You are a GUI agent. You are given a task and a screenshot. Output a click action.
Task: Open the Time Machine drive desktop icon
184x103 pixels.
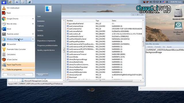pyautogui.click(x=178, y=28)
